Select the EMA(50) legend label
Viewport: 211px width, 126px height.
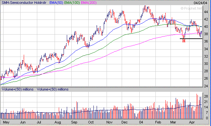point(56,3)
